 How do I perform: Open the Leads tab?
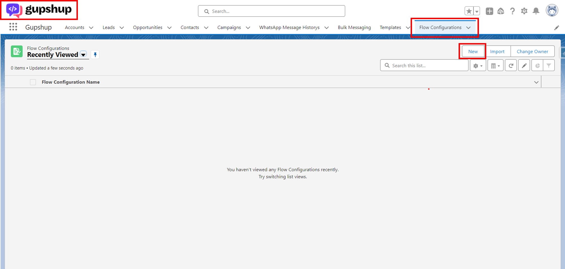(x=109, y=27)
